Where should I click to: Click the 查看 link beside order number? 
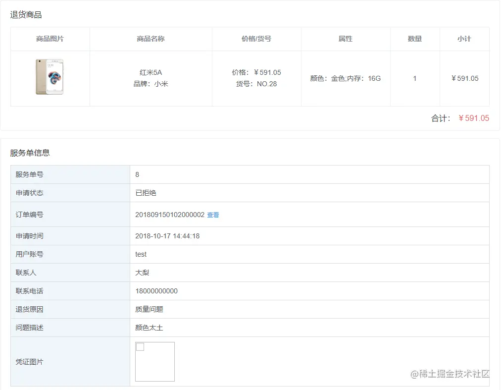[213, 215]
